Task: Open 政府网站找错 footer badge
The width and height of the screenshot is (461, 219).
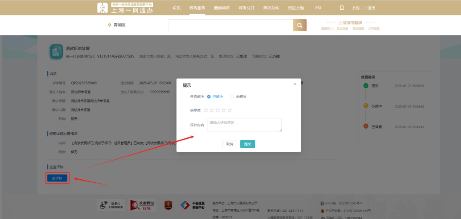Action: click(143, 205)
